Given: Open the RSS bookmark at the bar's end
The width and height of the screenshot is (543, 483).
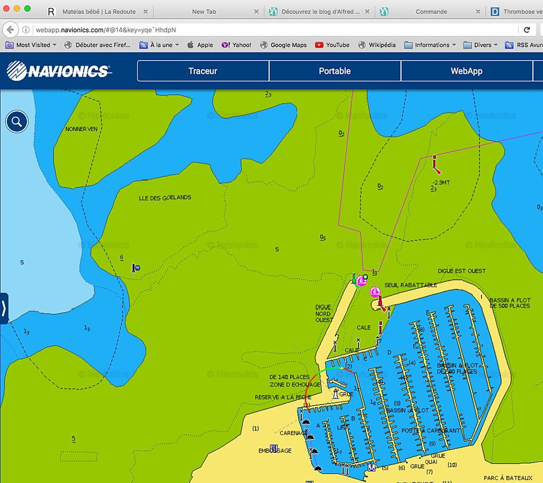Looking at the screenshot, I should tap(523, 45).
